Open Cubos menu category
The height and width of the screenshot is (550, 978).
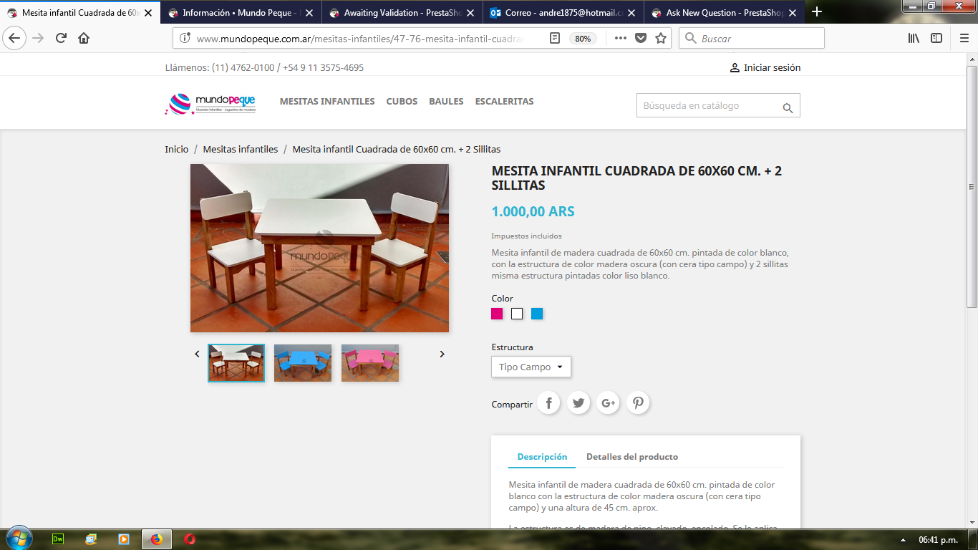(402, 102)
